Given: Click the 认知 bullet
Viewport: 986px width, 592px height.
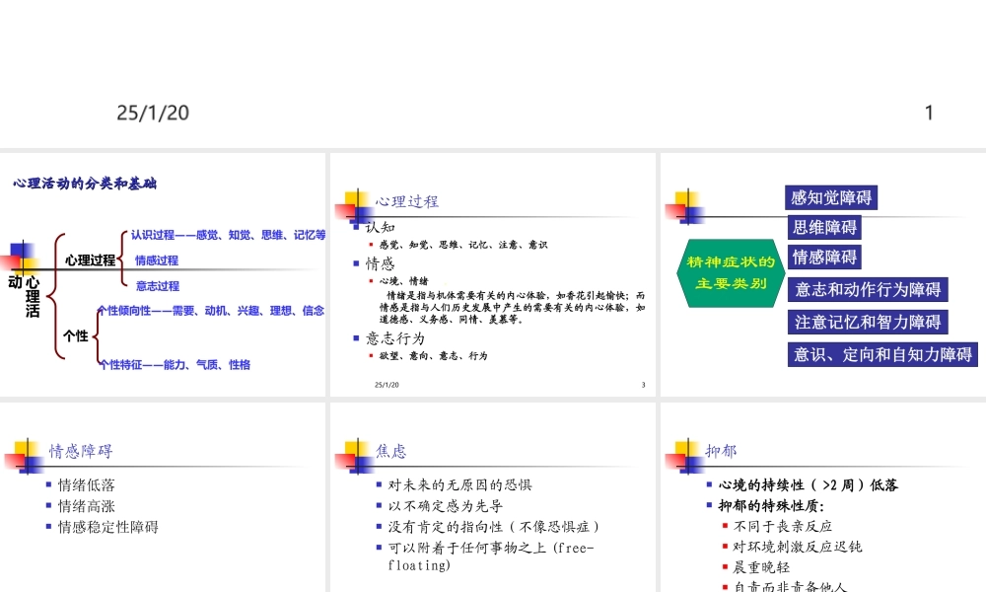Looking at the screenshot, I should (x=381, y=227).
